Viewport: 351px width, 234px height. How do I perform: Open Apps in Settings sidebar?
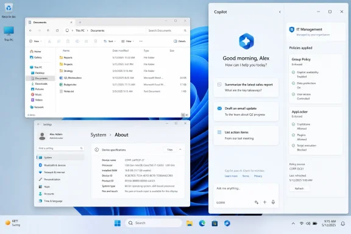[x=60, y=186]
